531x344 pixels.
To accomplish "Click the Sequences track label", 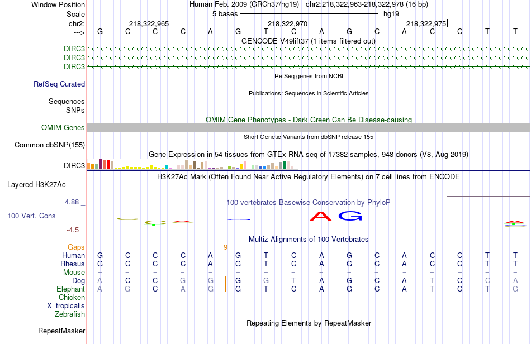I will click(67, 101).
